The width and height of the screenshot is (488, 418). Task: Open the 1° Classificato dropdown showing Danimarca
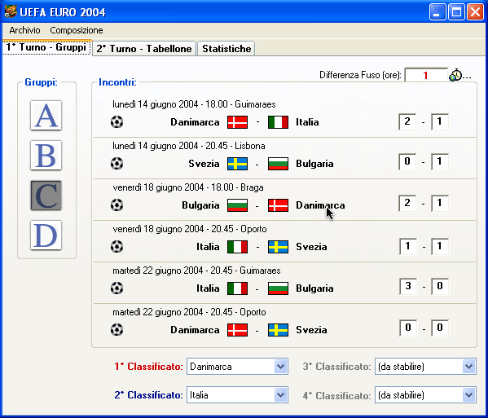[237, 367]
